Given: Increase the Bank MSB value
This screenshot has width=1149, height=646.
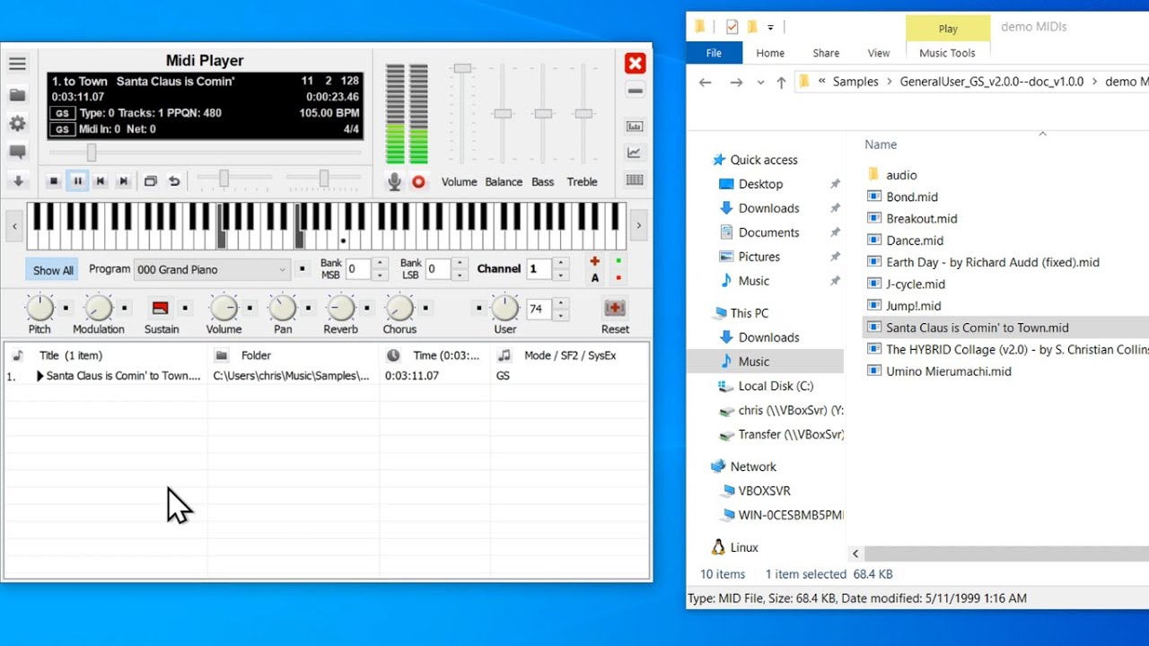Looking at the screenshot, I should tap(381, 263).
